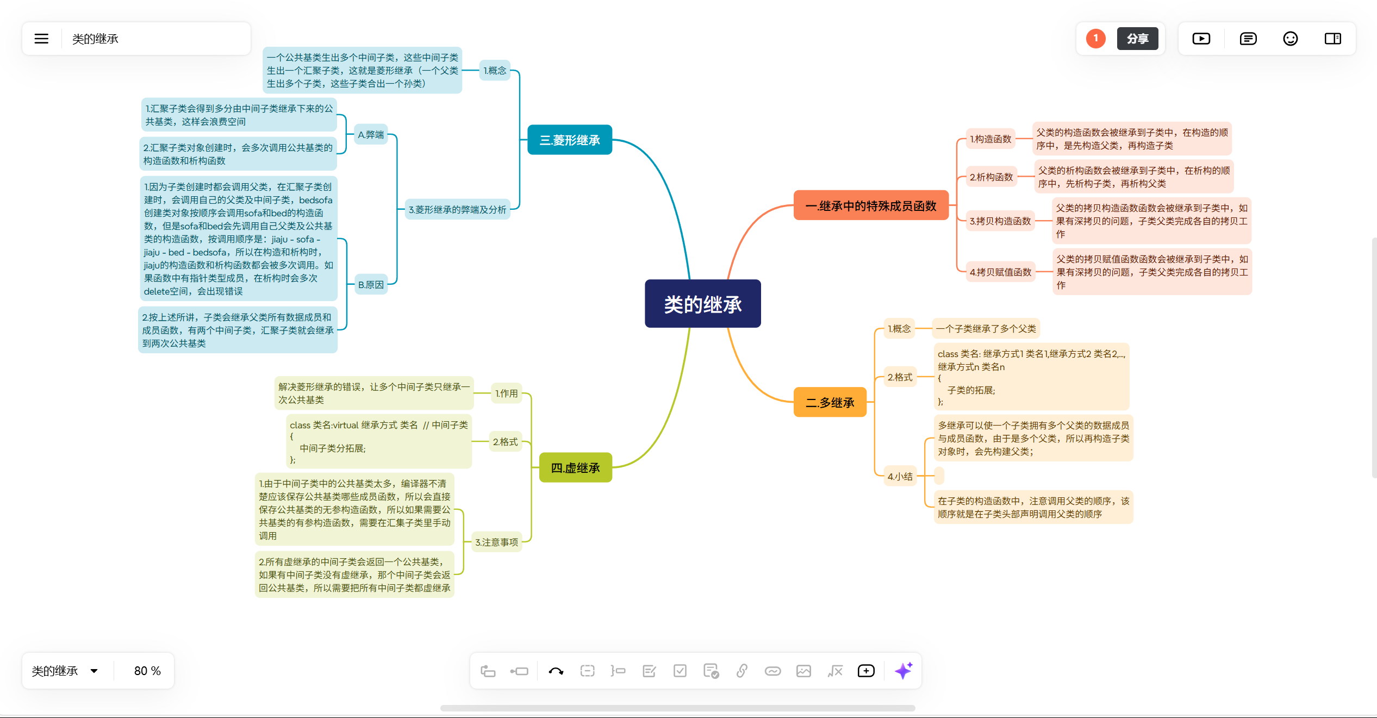Viewport: 1377px width, 718px height.
Task: Insert an image into the topic
Action: point(804,671)
